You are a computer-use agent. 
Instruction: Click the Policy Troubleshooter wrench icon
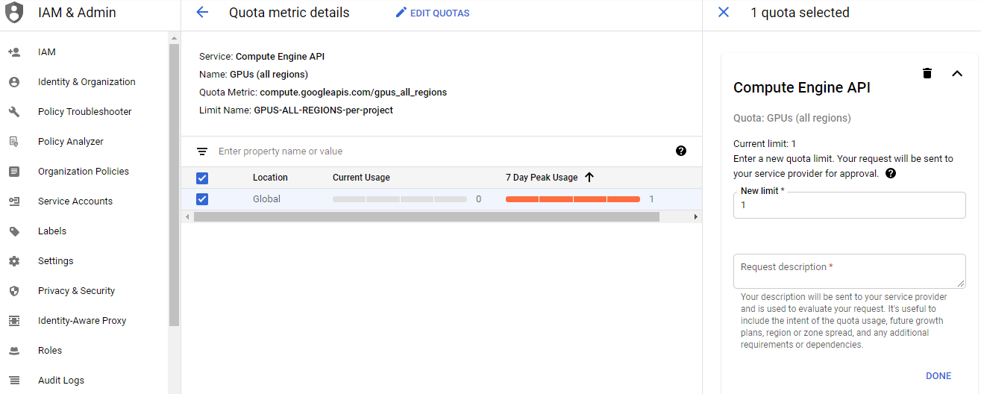13,112
